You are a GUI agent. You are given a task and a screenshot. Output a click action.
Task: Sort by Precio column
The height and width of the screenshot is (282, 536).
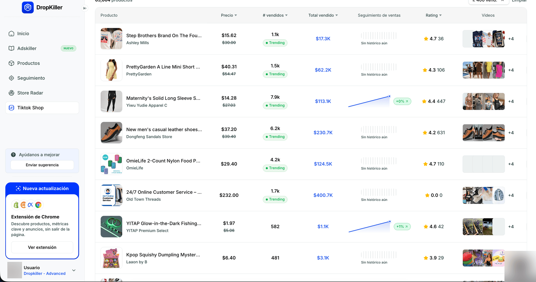click(x=229, y=15)
